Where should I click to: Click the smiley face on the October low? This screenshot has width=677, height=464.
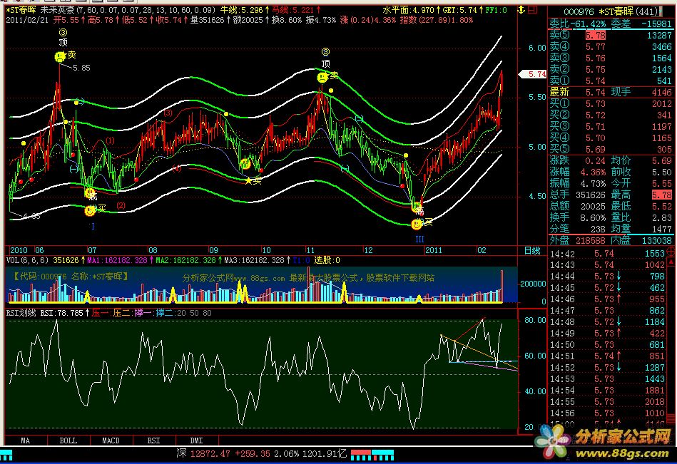pyautogui.click(x=245, y=163)
